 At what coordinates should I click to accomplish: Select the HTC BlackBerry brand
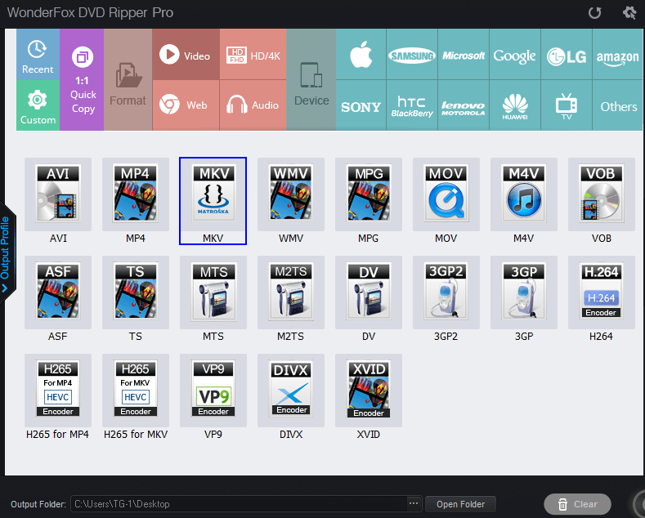(412, 105)
